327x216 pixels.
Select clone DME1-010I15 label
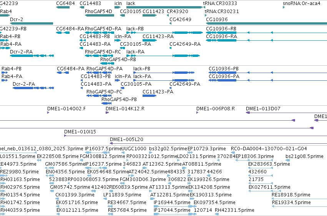click(x=80, y=132)
